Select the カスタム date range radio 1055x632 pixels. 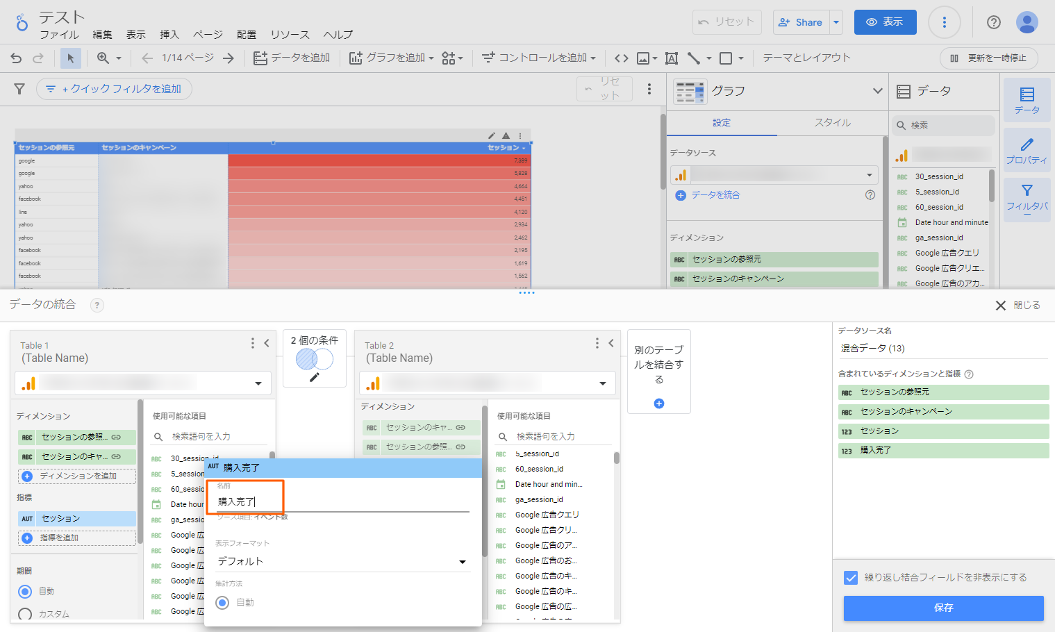click(x=26, y=615)
